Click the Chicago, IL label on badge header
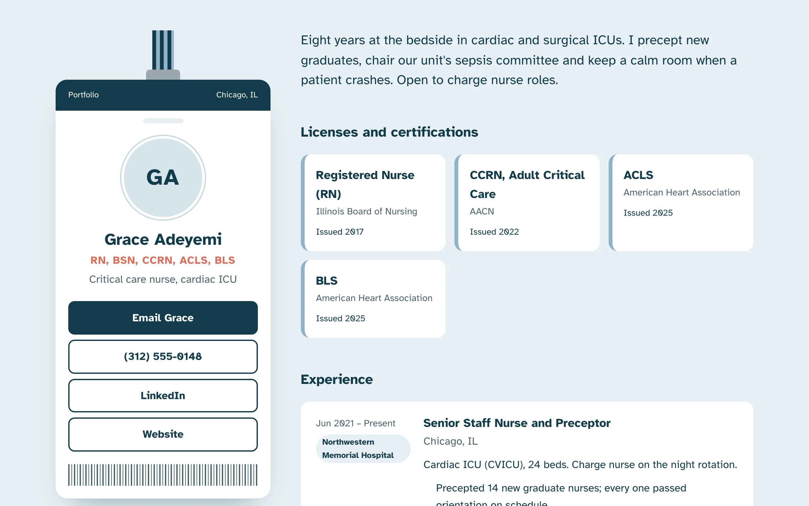The image size is (809, 506). 237,95
